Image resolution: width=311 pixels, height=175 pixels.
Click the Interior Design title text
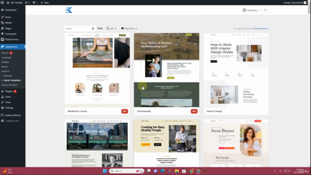pos(214,111)
